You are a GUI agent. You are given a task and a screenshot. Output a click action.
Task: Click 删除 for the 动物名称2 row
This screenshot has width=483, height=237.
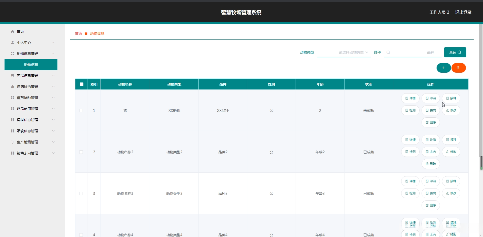click(x=431, y=164)
